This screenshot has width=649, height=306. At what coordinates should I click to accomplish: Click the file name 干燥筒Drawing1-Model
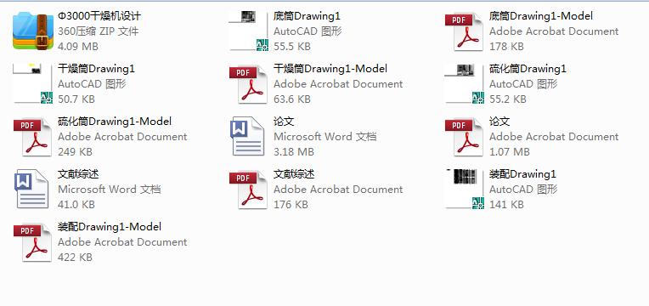point(330,69)
